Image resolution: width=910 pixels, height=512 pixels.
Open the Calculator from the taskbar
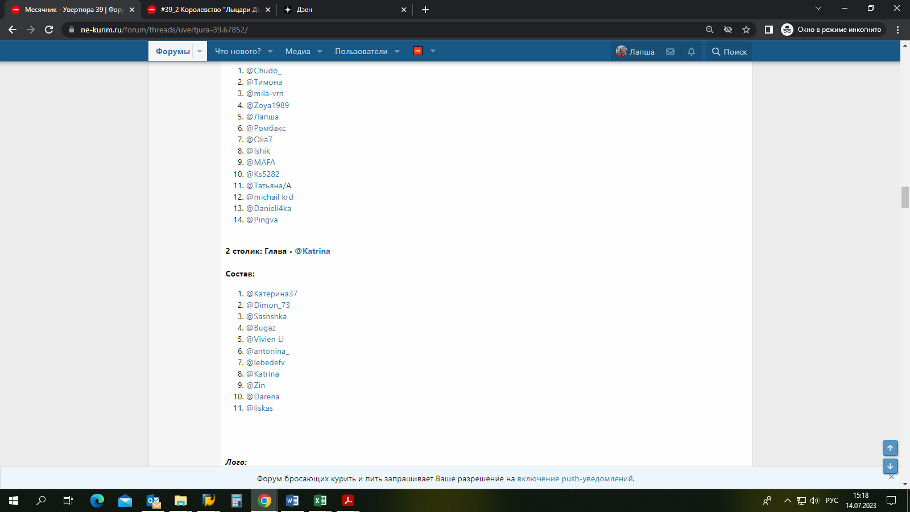click(237, 501)
